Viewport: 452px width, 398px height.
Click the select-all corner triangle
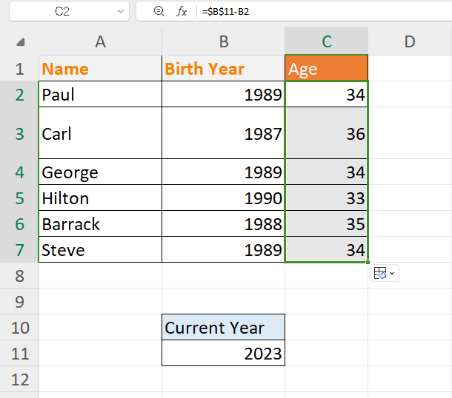[21, 42]
